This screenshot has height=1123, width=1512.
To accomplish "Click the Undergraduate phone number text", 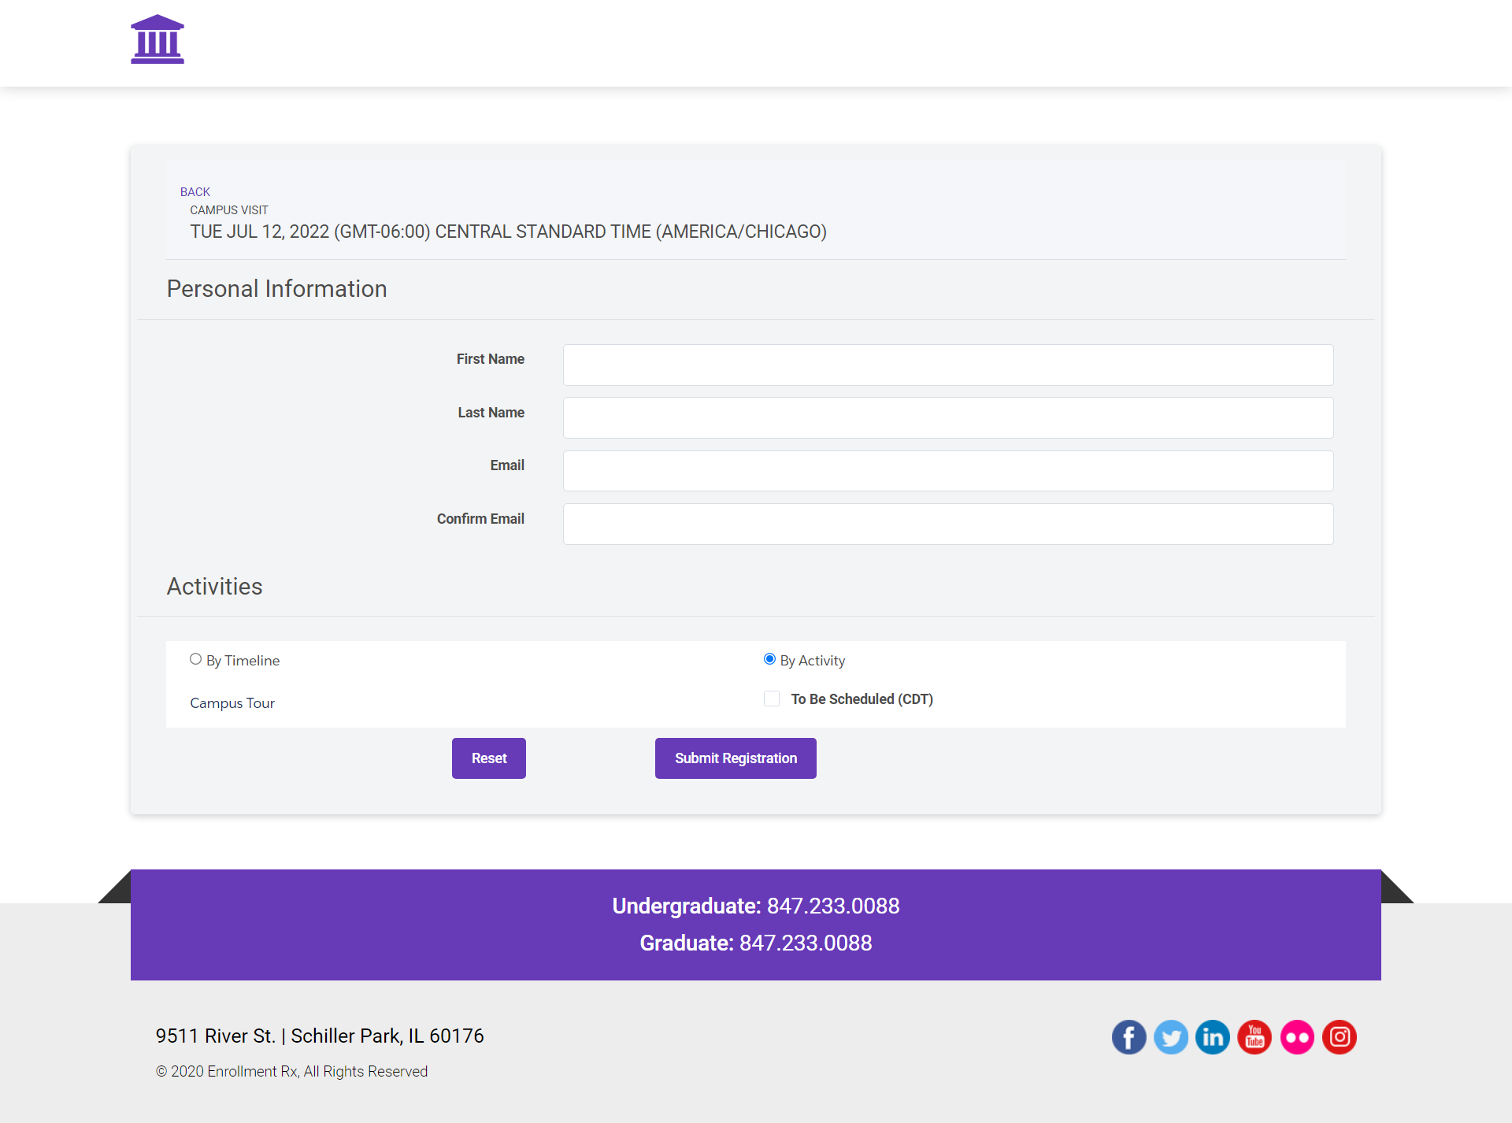I will 832,906.
